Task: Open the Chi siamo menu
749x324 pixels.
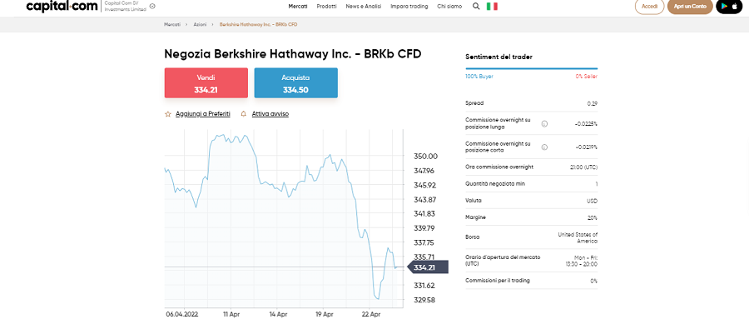Action: coord(449,6)
